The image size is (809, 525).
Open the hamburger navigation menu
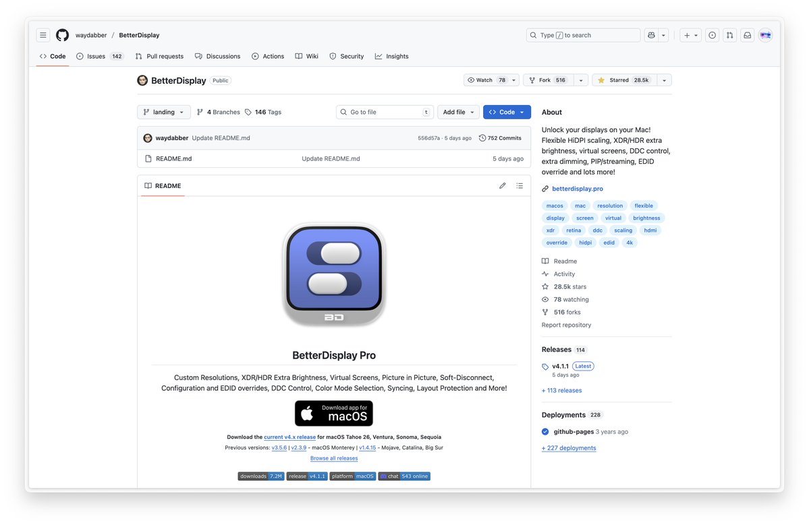(43, 35)
